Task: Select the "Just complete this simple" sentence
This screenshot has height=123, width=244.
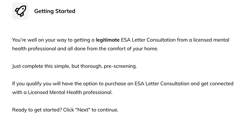Action: [74, 66]
